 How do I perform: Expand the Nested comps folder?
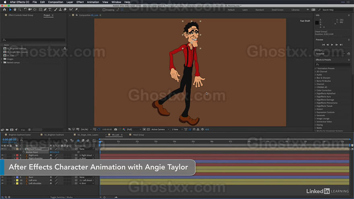pos(2,62)
